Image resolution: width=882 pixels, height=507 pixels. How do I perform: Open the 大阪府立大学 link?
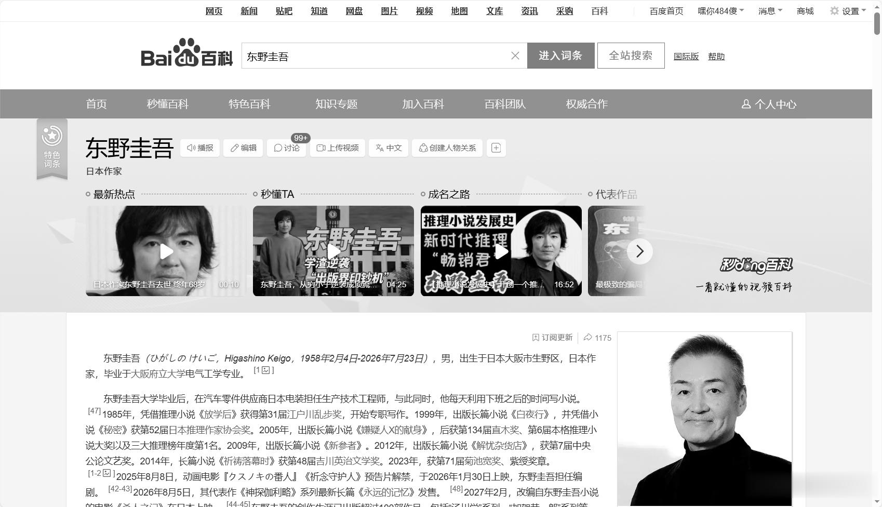[x=158, y=373]
